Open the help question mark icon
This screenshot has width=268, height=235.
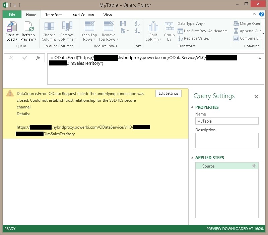[262, 14]
